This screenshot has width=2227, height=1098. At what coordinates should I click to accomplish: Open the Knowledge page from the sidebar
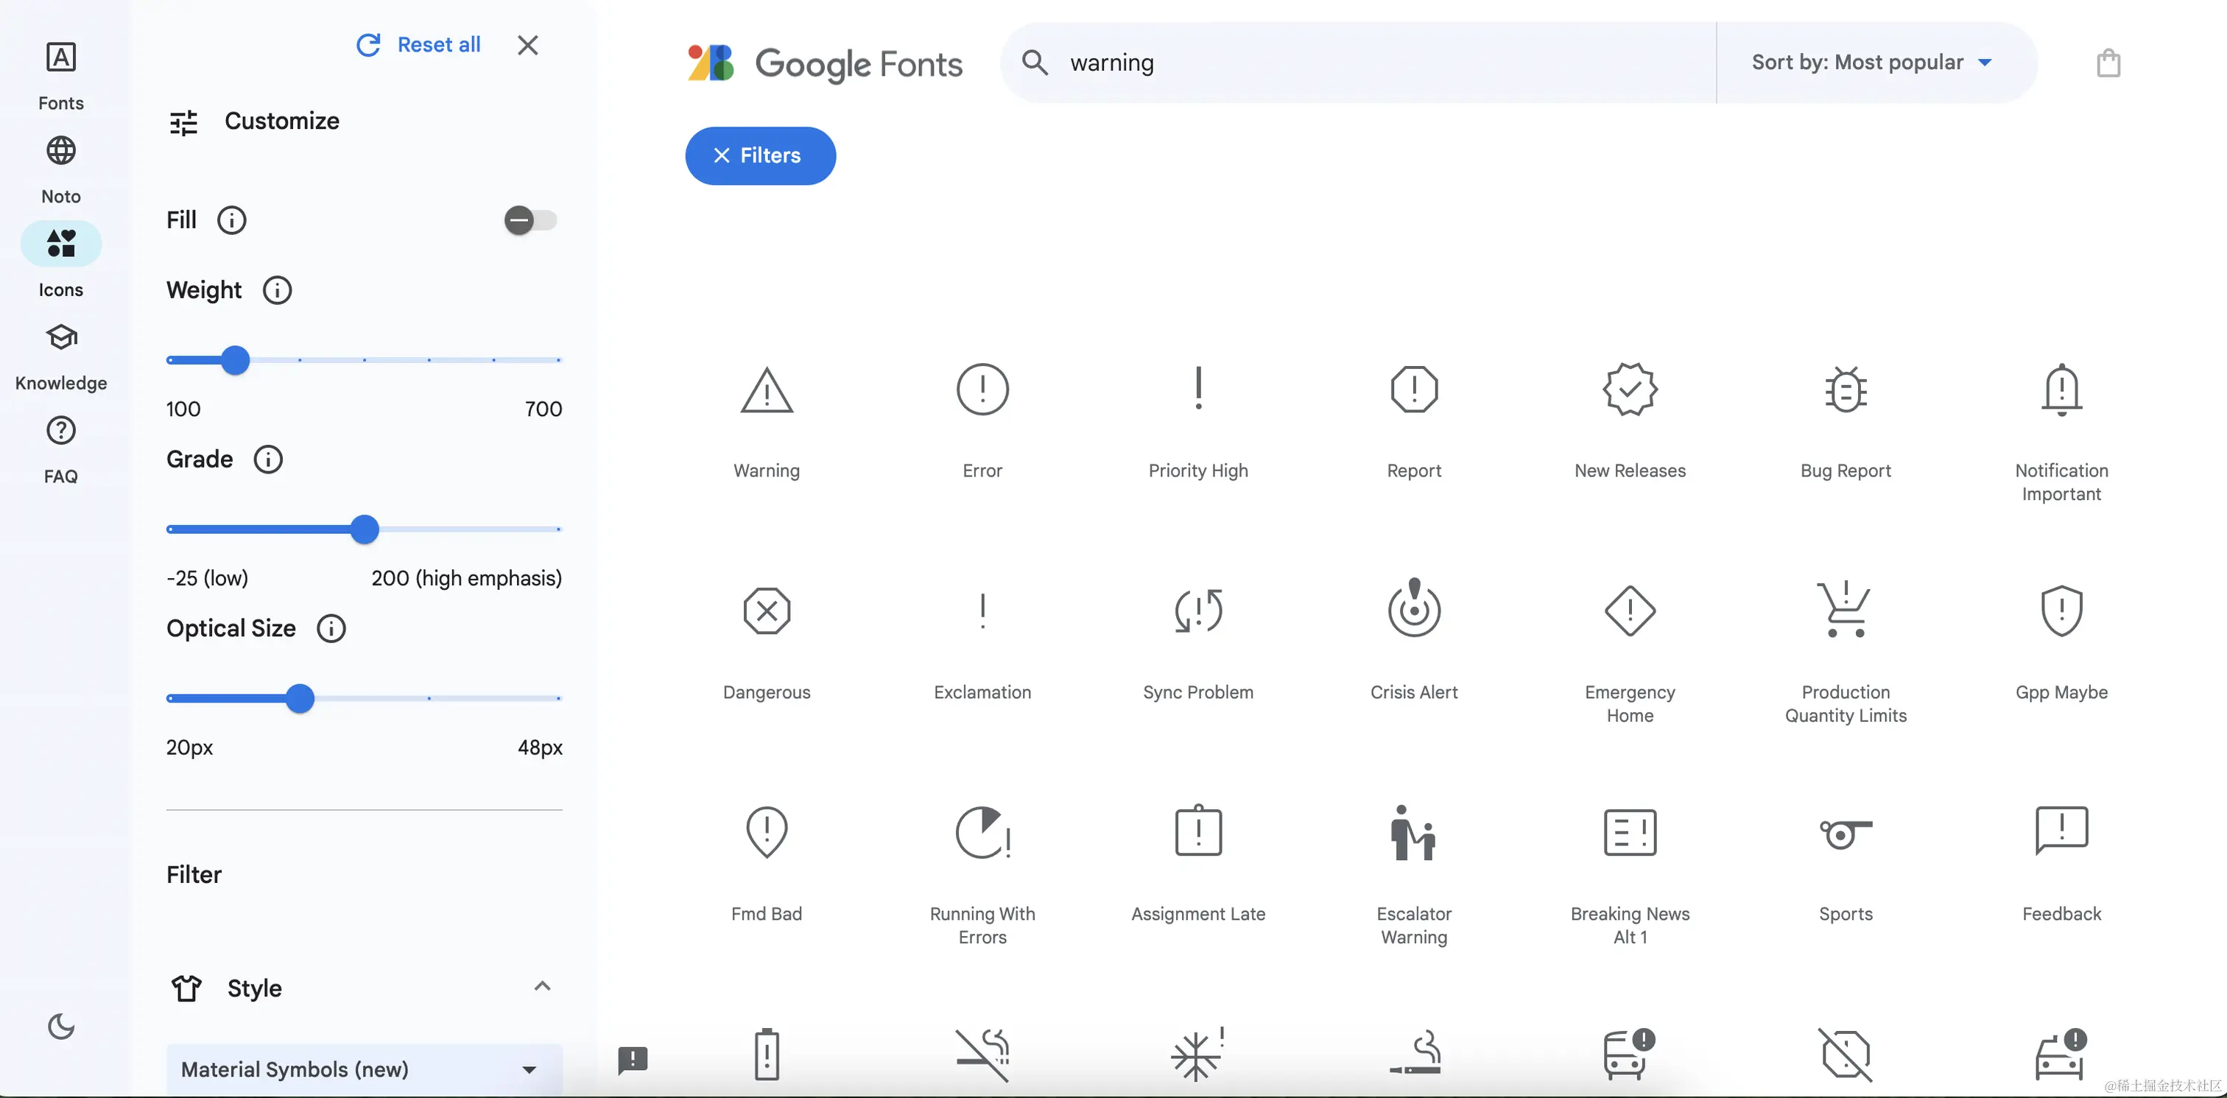[x=60, y=354]
